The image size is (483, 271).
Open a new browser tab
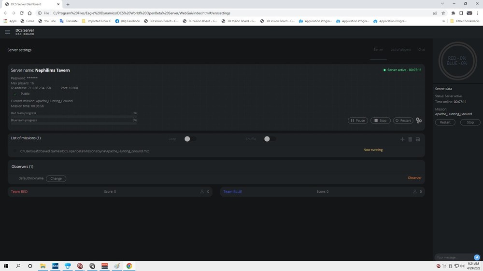(x=68, y=4)
